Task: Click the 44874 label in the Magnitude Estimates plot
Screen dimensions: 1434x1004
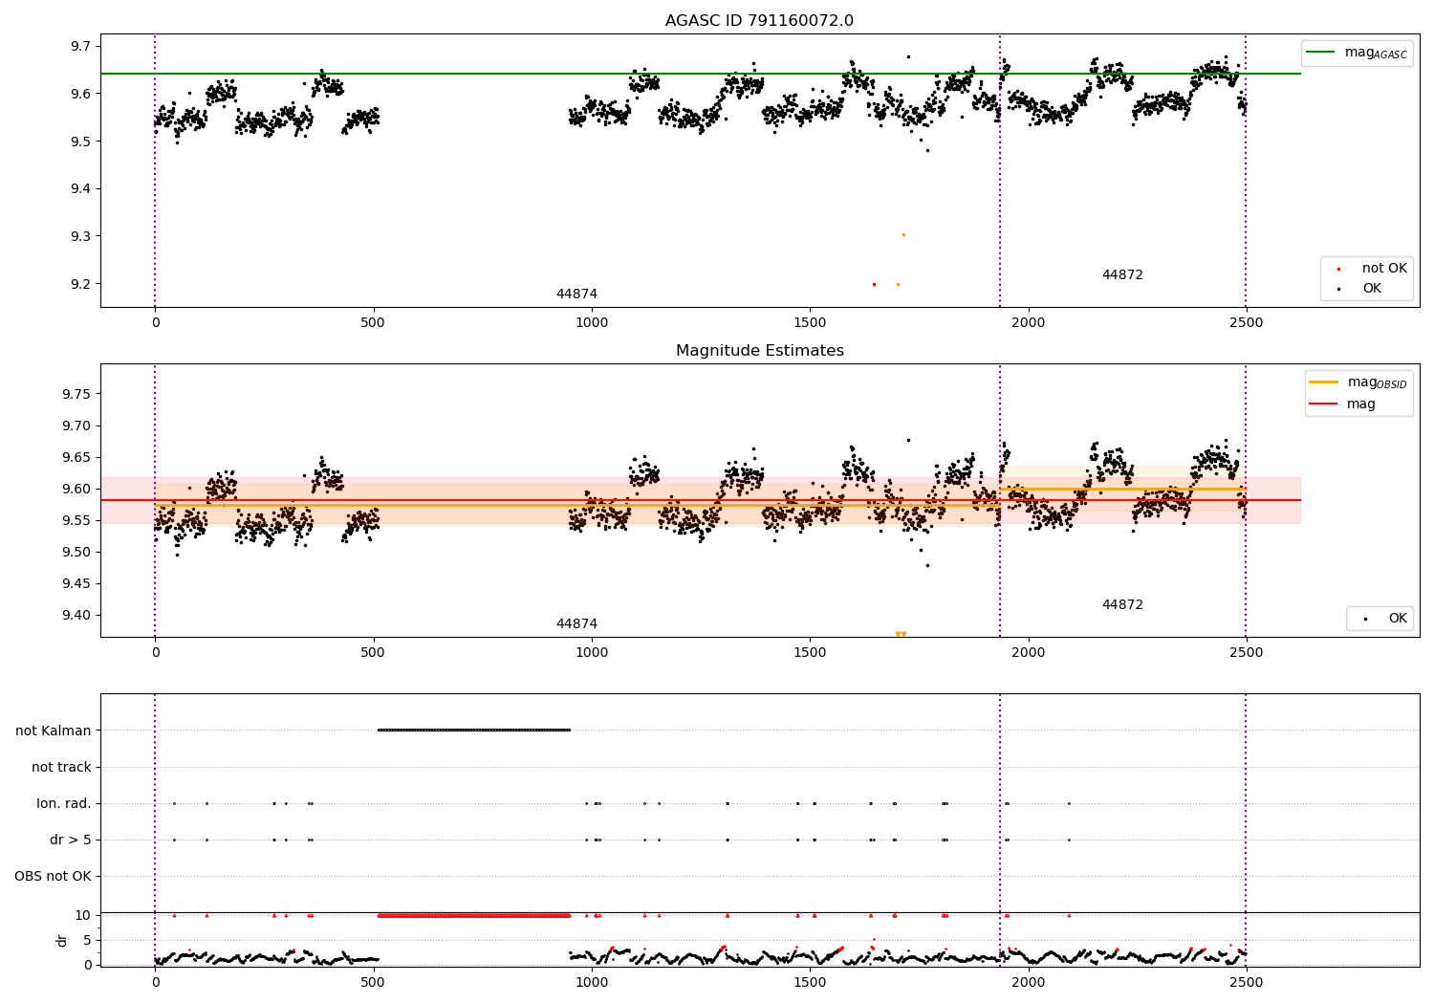Action: pyautogui.click(x=576, y=624)
